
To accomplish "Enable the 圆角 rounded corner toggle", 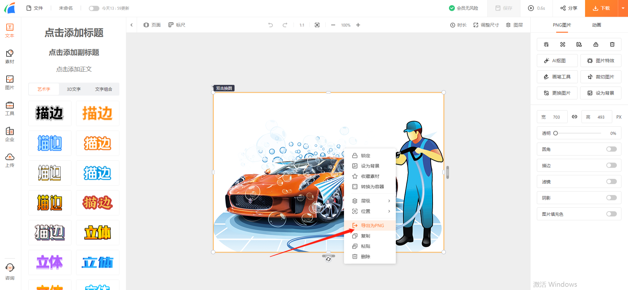I will pos(612,149).
